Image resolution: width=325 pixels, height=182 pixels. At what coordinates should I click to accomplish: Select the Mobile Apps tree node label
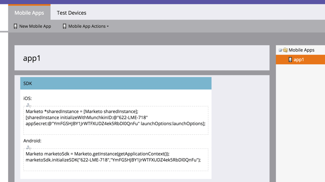point(301,50)
